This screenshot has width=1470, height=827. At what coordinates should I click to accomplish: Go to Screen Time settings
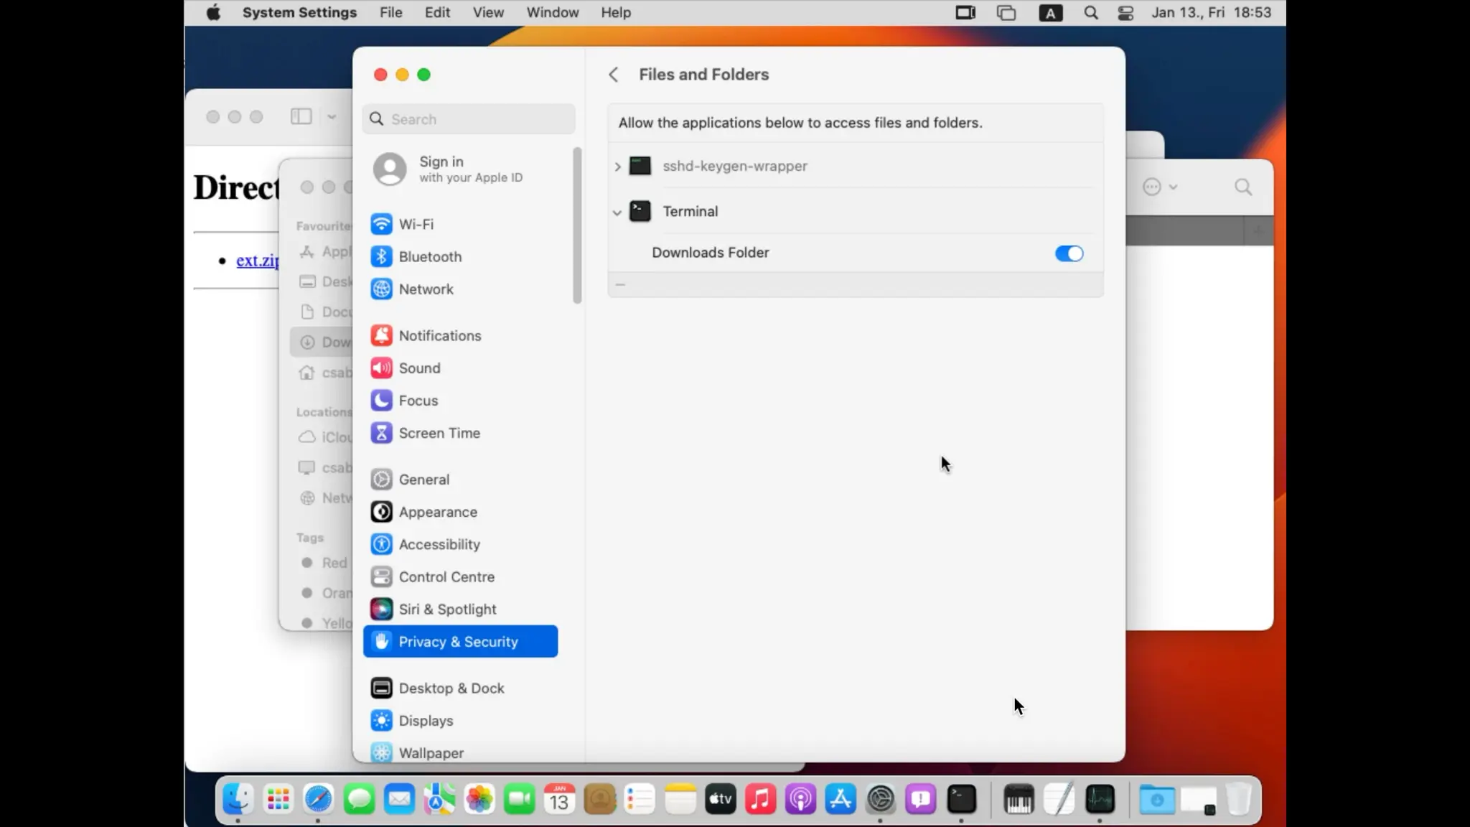439,433
